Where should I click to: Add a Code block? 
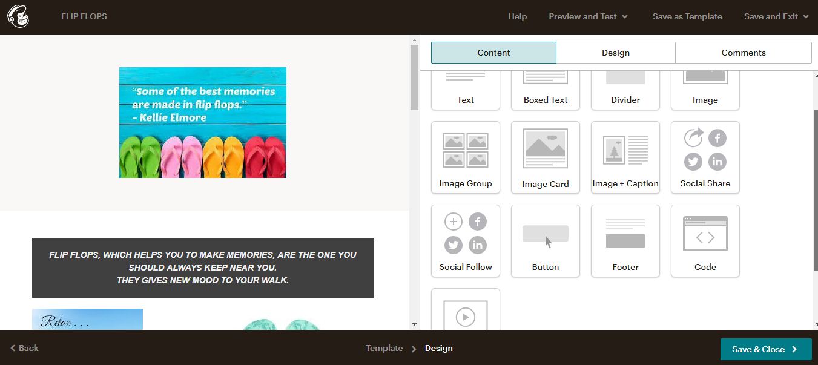pyautogui.click(x=705, y=241)
